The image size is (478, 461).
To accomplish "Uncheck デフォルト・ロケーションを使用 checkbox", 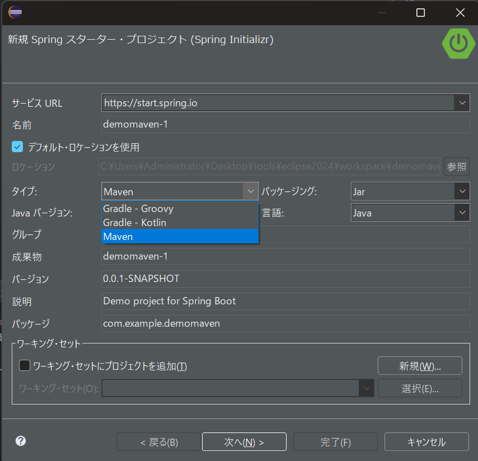I will click(17, 147).
